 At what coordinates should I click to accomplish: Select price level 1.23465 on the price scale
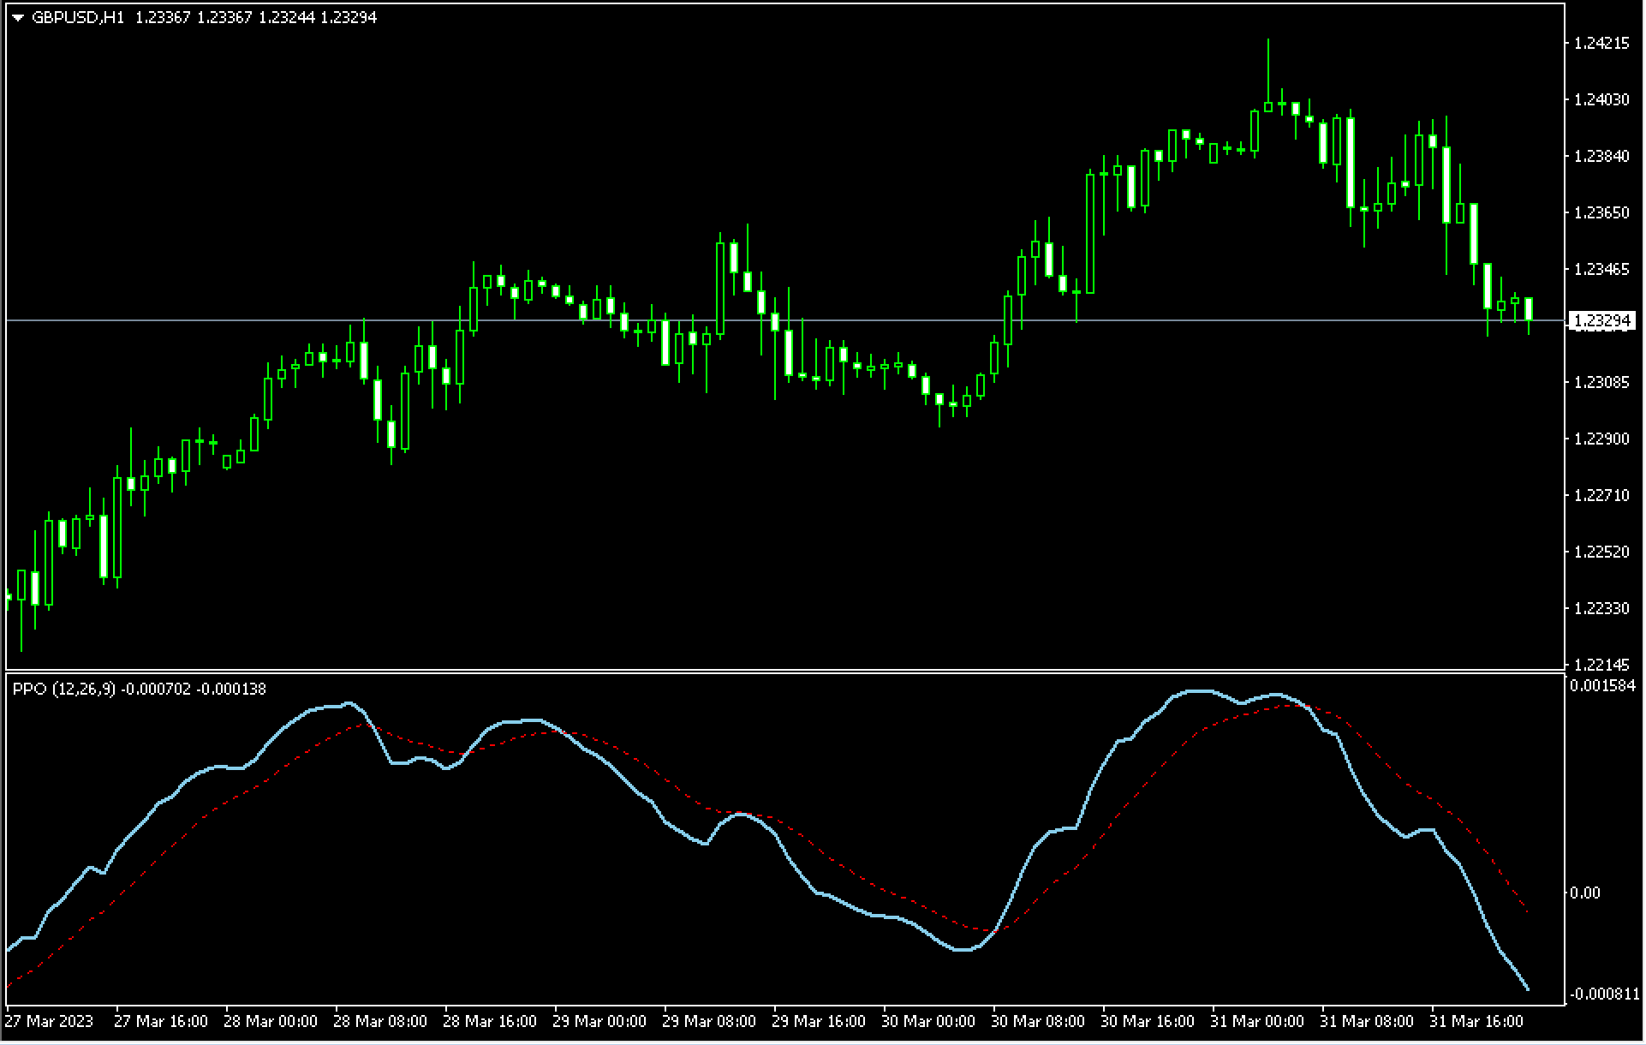1602,270
